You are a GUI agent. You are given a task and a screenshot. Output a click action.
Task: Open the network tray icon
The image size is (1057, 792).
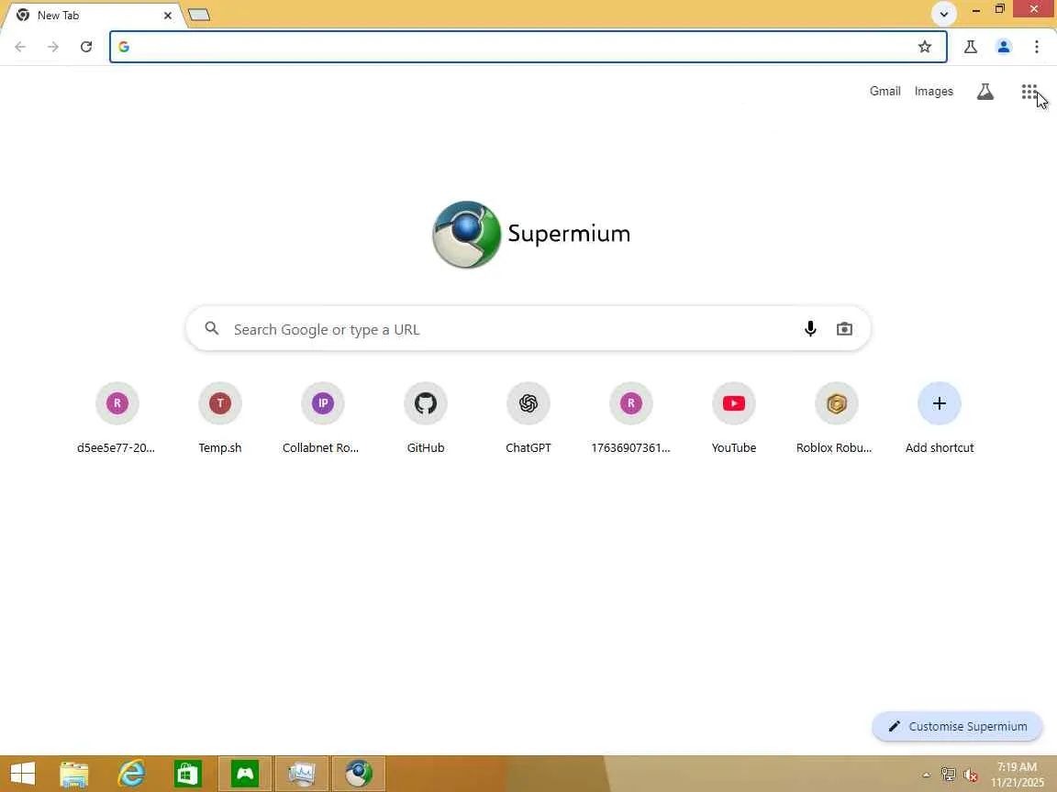click(x=948, y=775)
